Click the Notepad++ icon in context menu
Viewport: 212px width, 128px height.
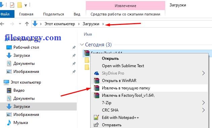pos(96,118)
